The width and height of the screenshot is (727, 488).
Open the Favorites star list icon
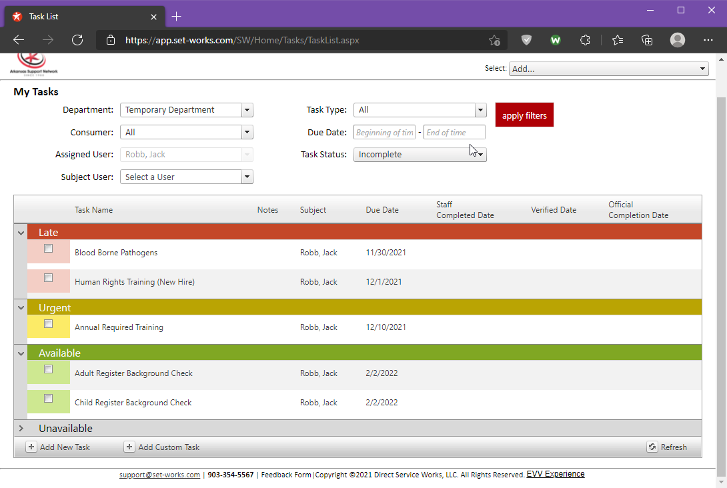[x=617, y=40]
